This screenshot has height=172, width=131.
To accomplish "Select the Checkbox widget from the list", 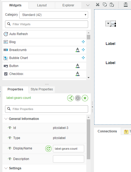I will click(x=44, y=74).
